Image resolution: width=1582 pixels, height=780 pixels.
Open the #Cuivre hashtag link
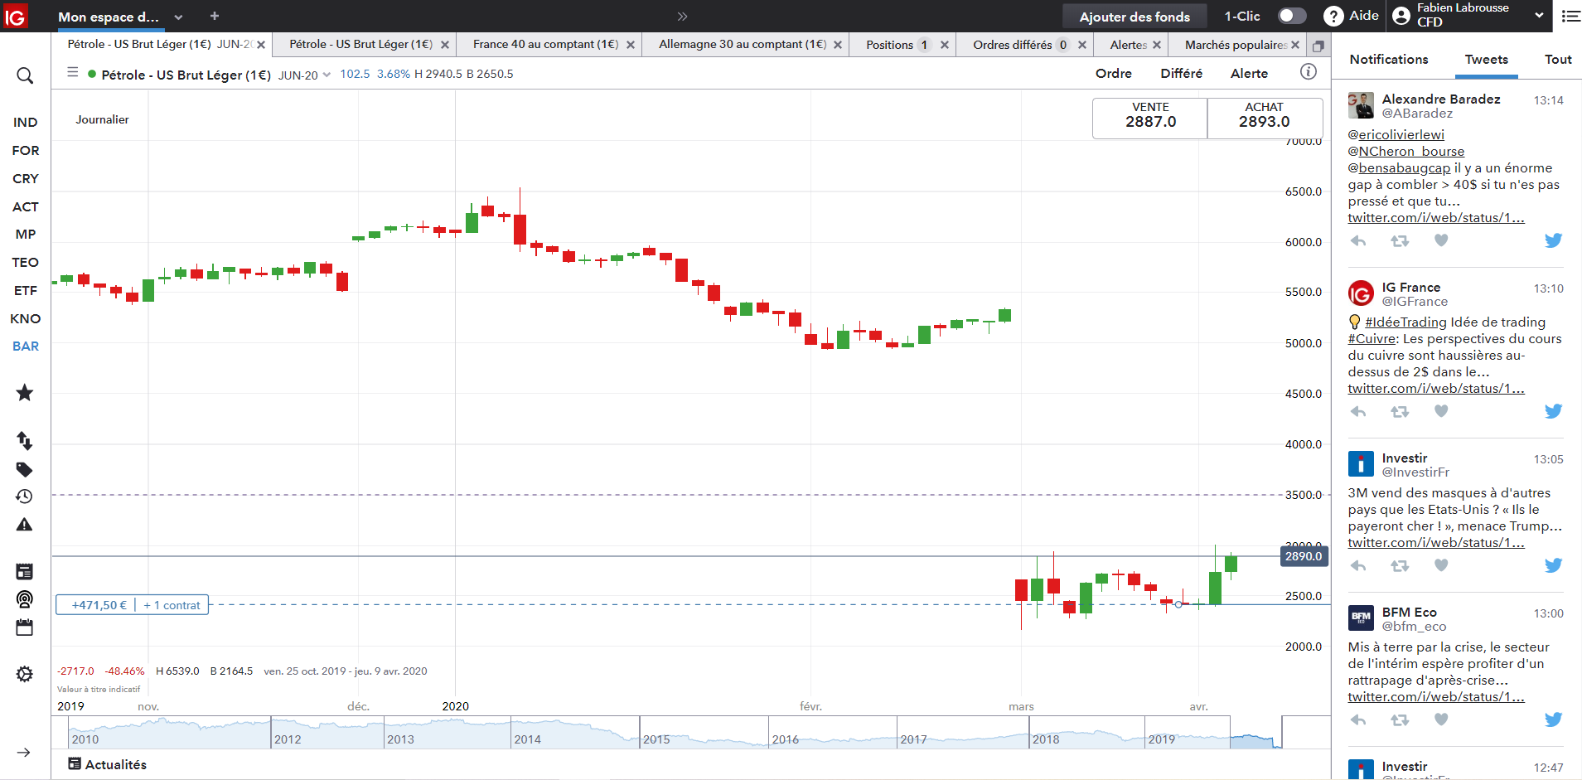tap(1373, 339)
